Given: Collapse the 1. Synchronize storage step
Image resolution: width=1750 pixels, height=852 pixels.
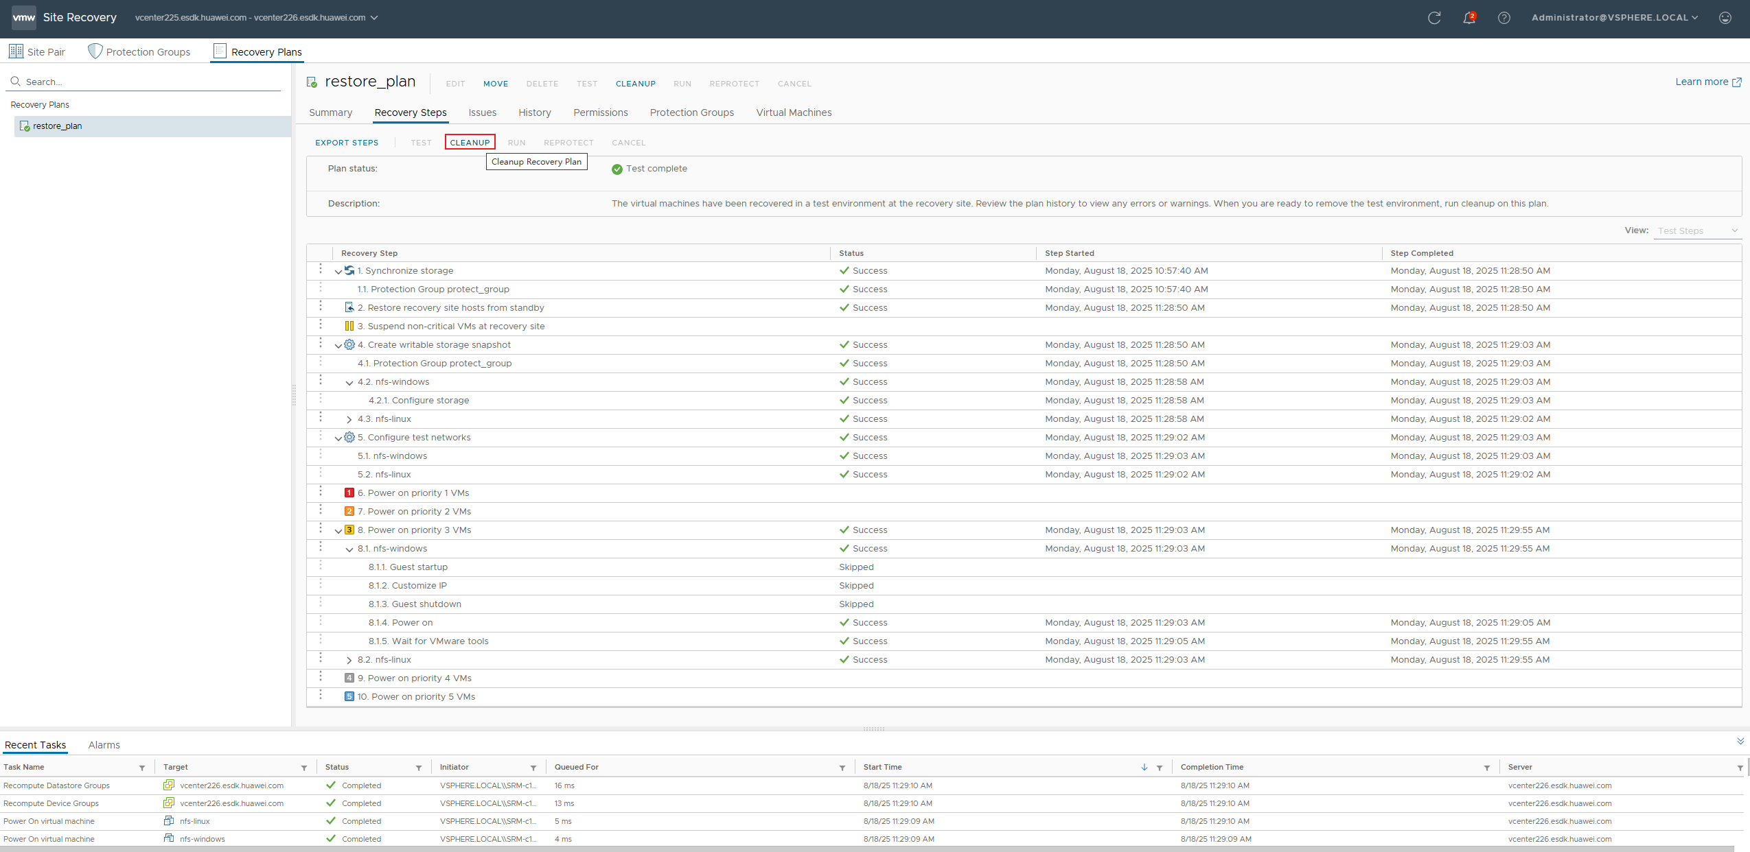Looking at the screenshot, I should click(338, 272).
